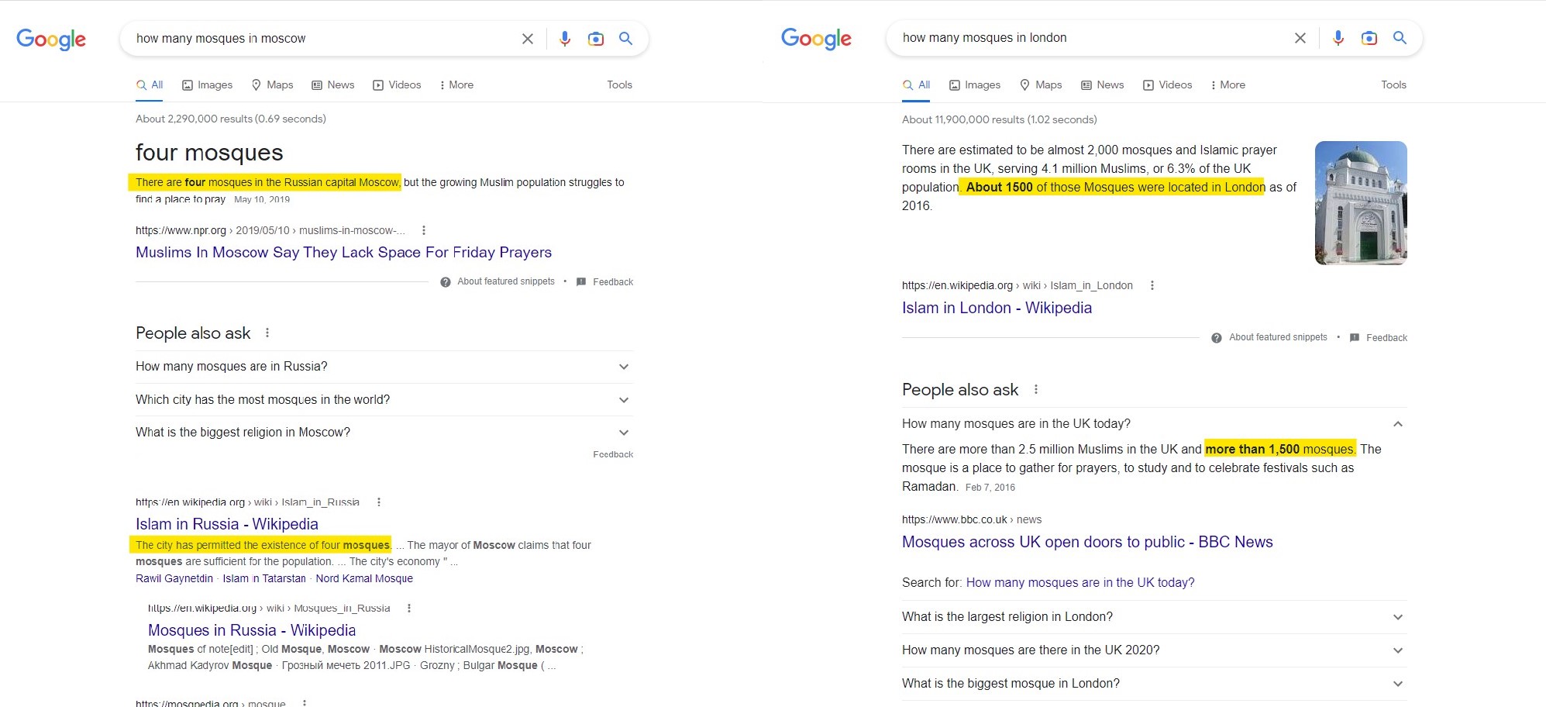Click 'Search for: How many mosques are in the UK today?'
Screen dimensions: 1546x707
(x=1079, y=583)
